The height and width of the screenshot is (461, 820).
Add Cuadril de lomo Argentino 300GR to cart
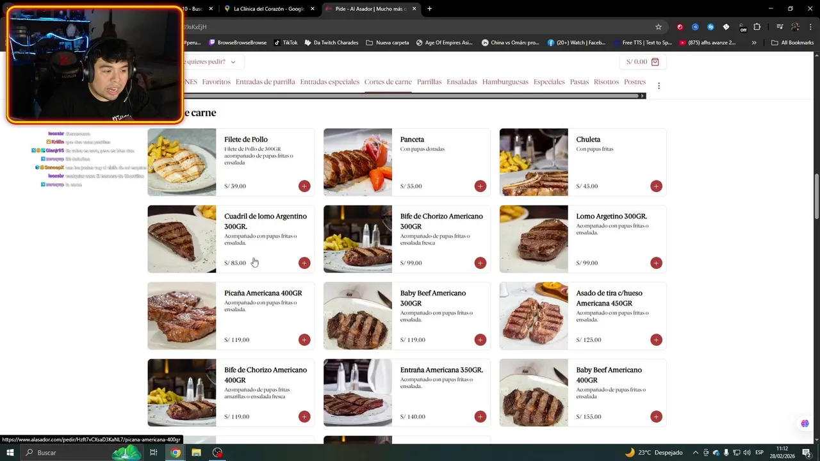pyautogui.click(x=304, y=263)
